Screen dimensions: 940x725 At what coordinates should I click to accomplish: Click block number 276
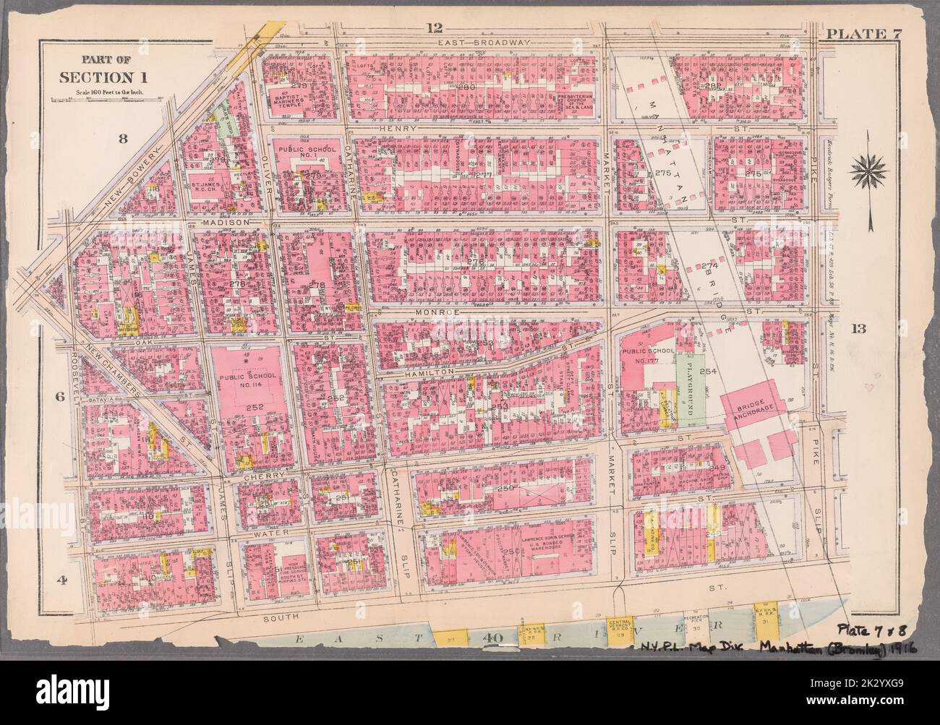475,261
